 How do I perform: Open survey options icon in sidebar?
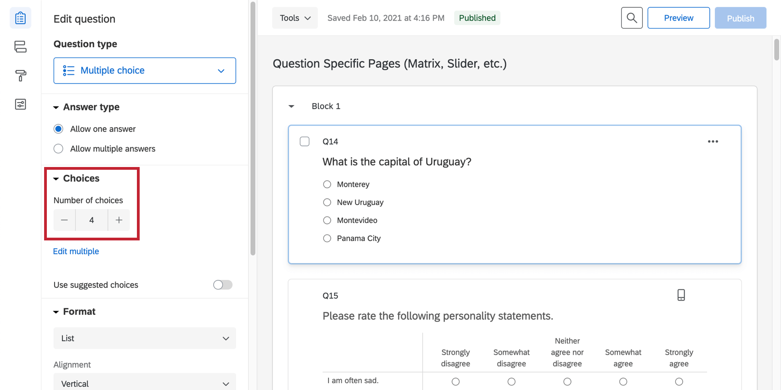[20, 104]
